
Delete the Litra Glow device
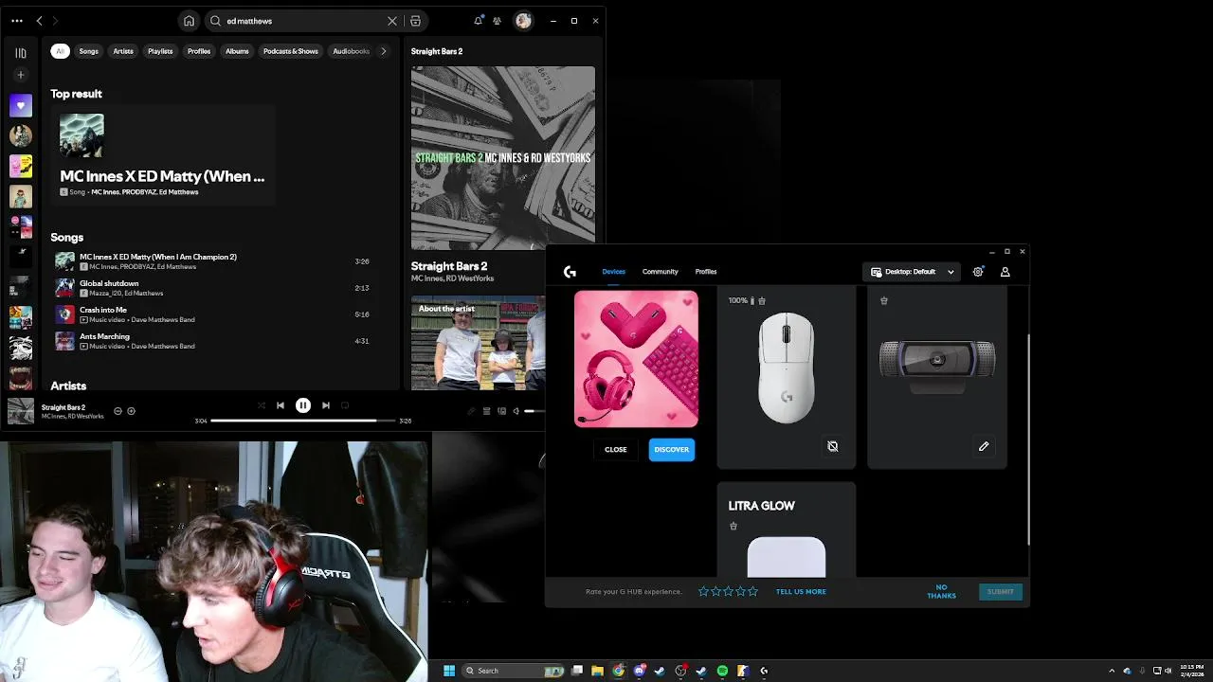[733, 526]
